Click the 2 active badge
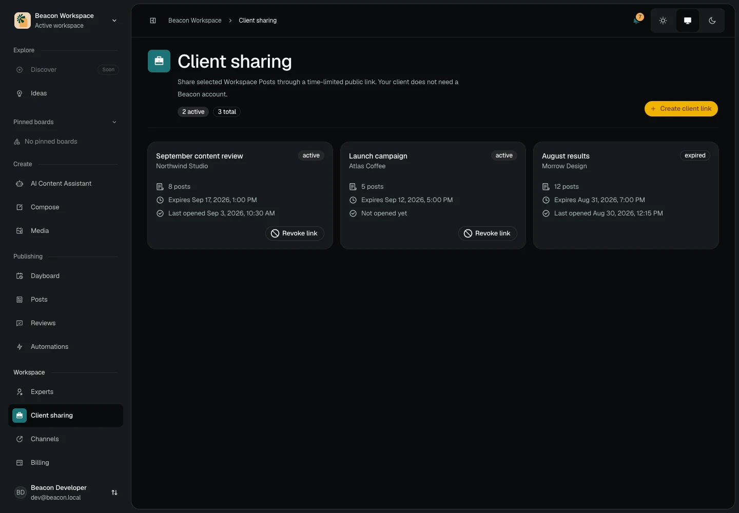Image resolution: width=739 pixels, height=513 pixels. click(x=193, y=112)
